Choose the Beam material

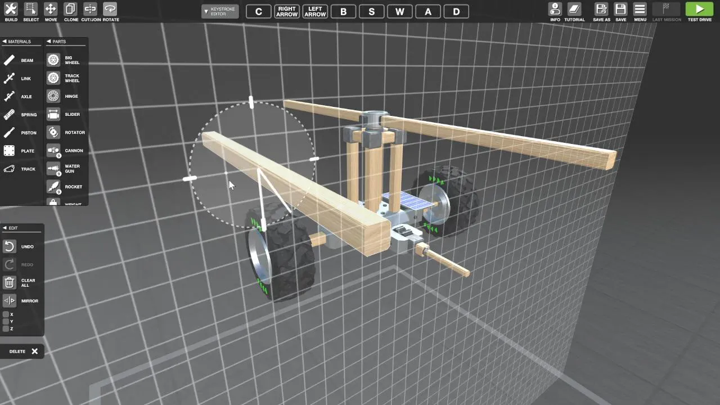[x=19, y=60]
